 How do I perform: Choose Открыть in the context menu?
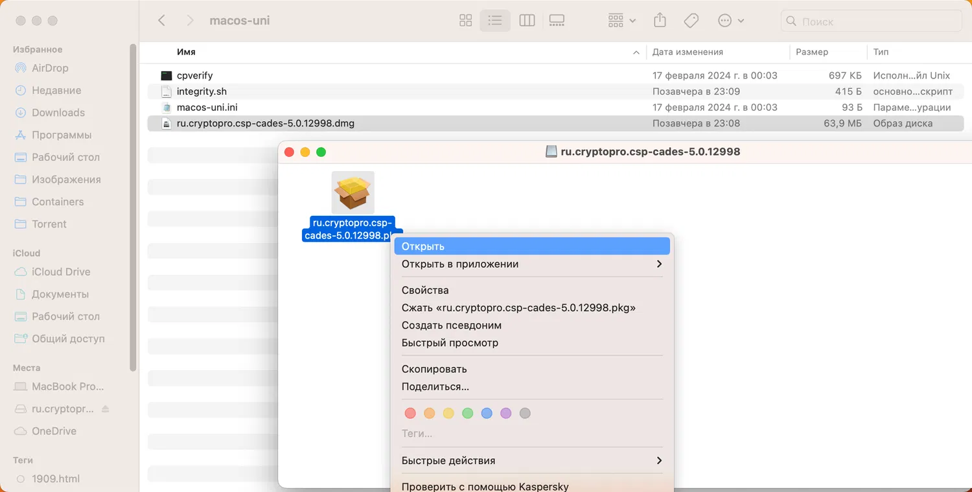(532, 246)
